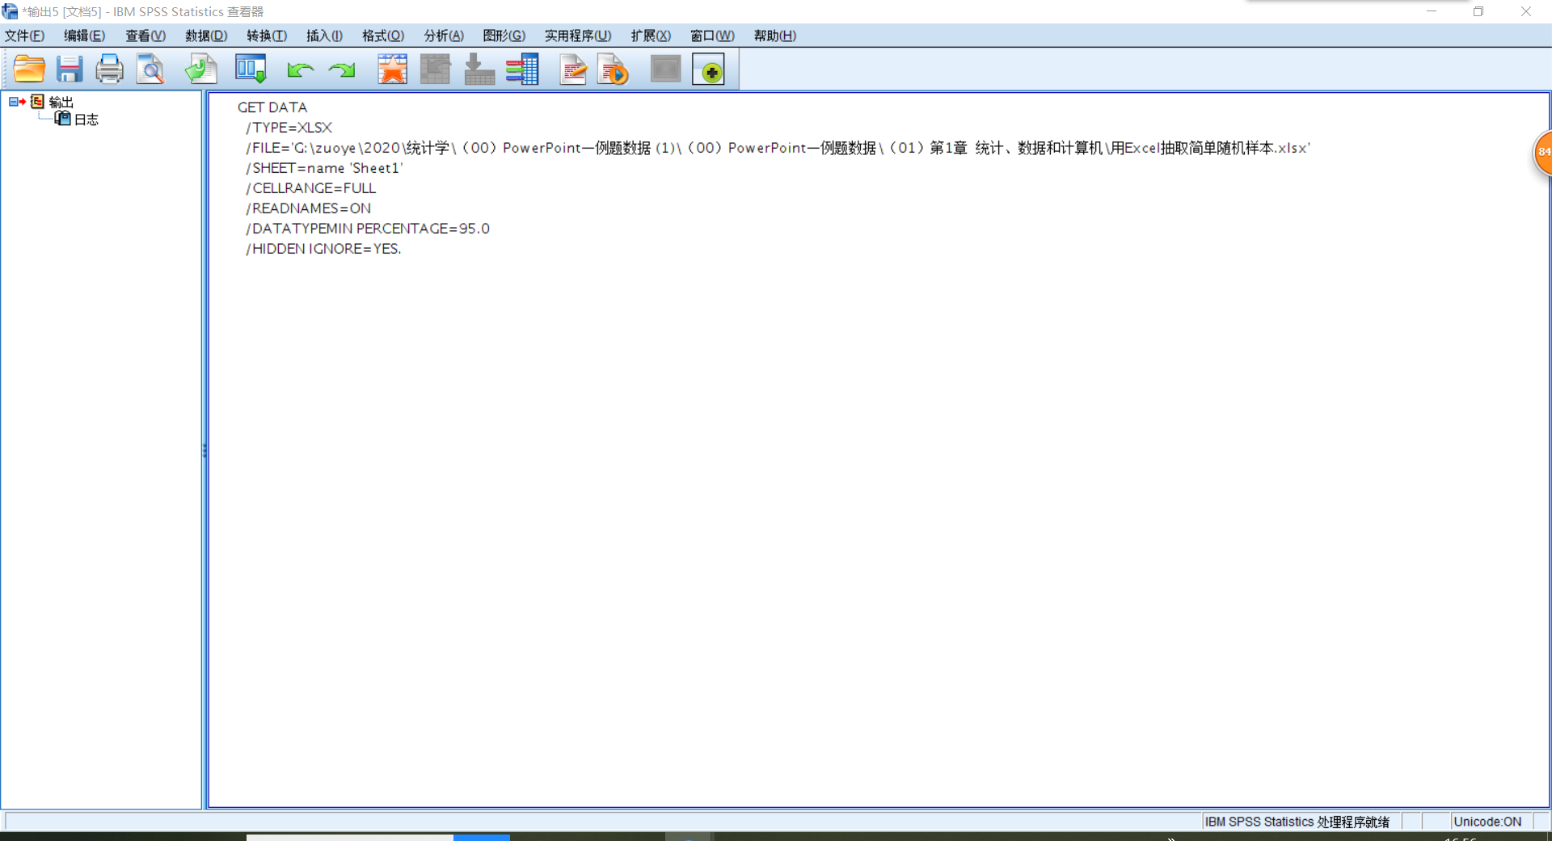The image size is (1552, 841).
Task: Click the SPSS application icon in title bar
Action: click(x=10, y=11)
